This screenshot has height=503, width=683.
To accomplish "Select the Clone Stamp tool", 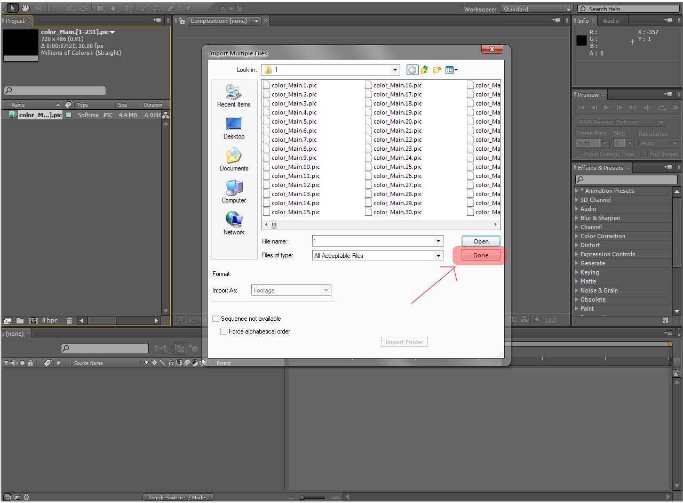I will coord(157,8).
